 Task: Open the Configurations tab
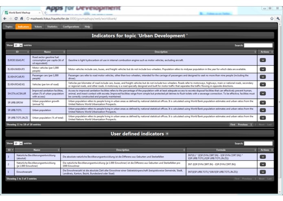click(x=71, y=26)
